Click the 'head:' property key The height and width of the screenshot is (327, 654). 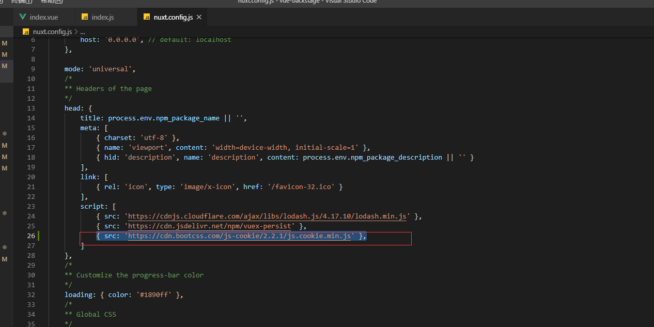(x=74, y=108)
